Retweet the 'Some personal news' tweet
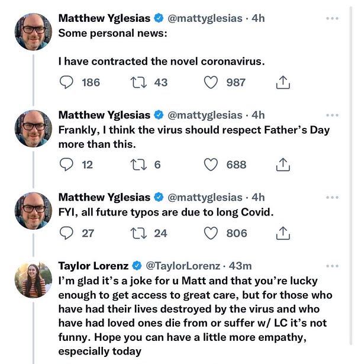355x364 pixels. click(x=138, y=83)
